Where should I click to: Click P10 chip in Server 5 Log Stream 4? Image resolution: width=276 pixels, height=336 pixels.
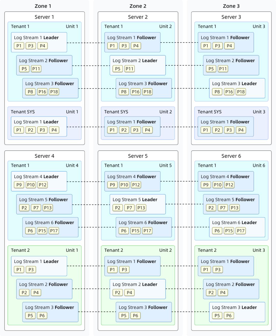124,185
